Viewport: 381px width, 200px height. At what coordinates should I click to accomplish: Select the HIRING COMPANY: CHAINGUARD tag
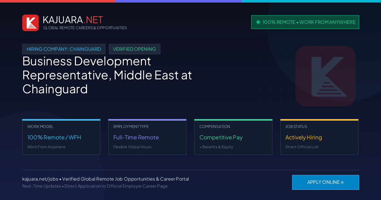[x=64, y=49]
